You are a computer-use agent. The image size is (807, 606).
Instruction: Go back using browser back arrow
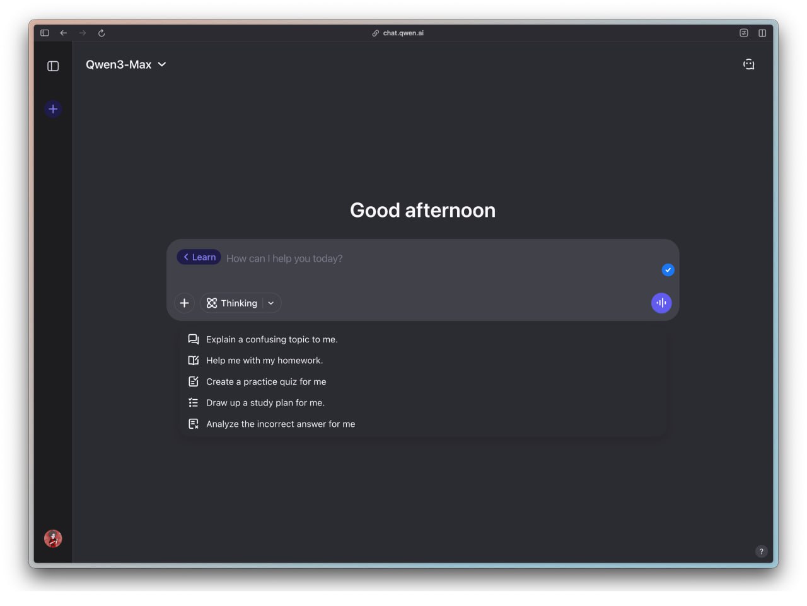click(x=64, y=33)
